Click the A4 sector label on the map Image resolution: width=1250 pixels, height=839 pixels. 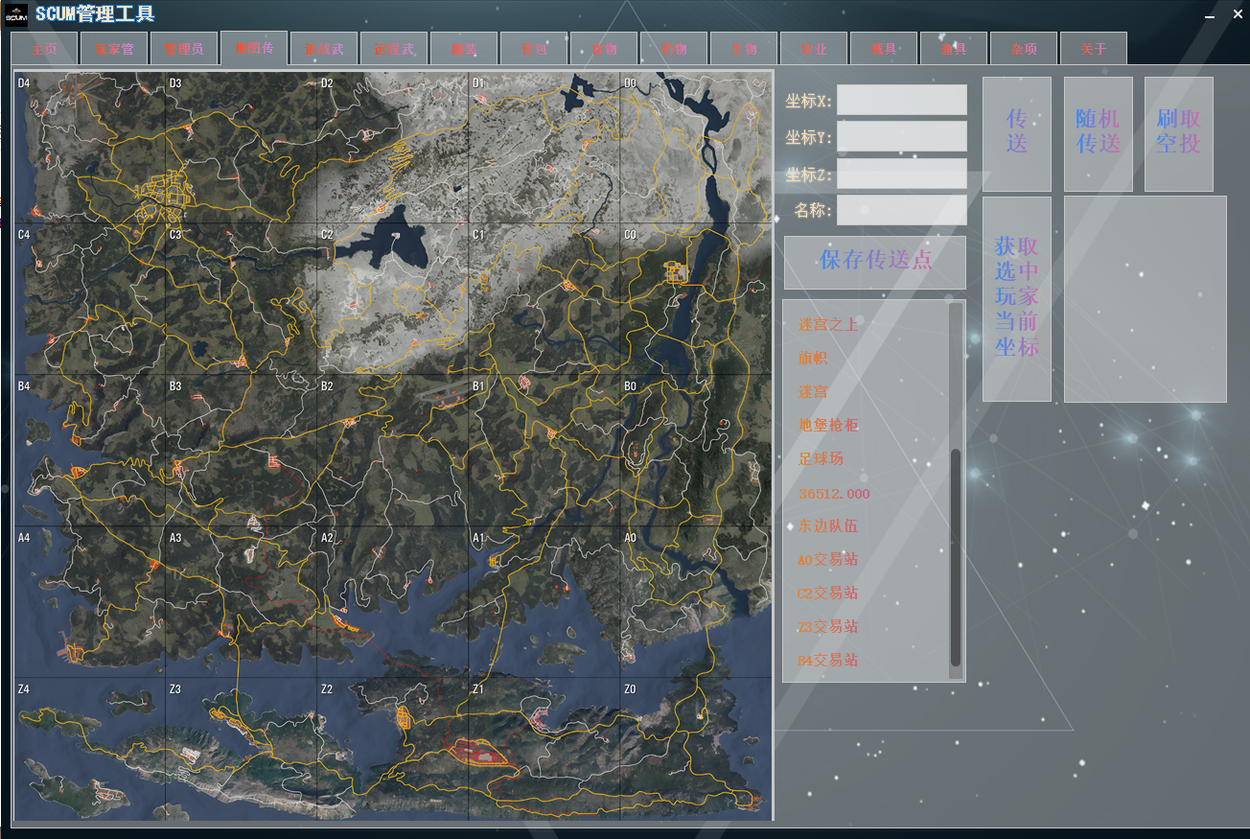tap(24, 538)
